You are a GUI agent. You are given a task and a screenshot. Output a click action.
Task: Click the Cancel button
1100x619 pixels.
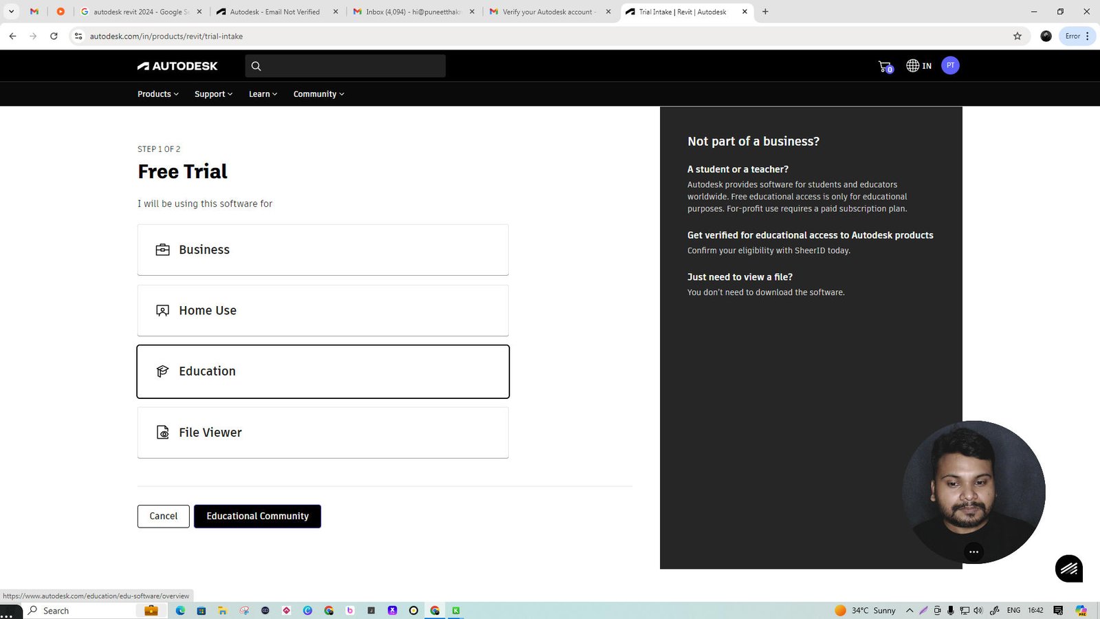[164, 517]
